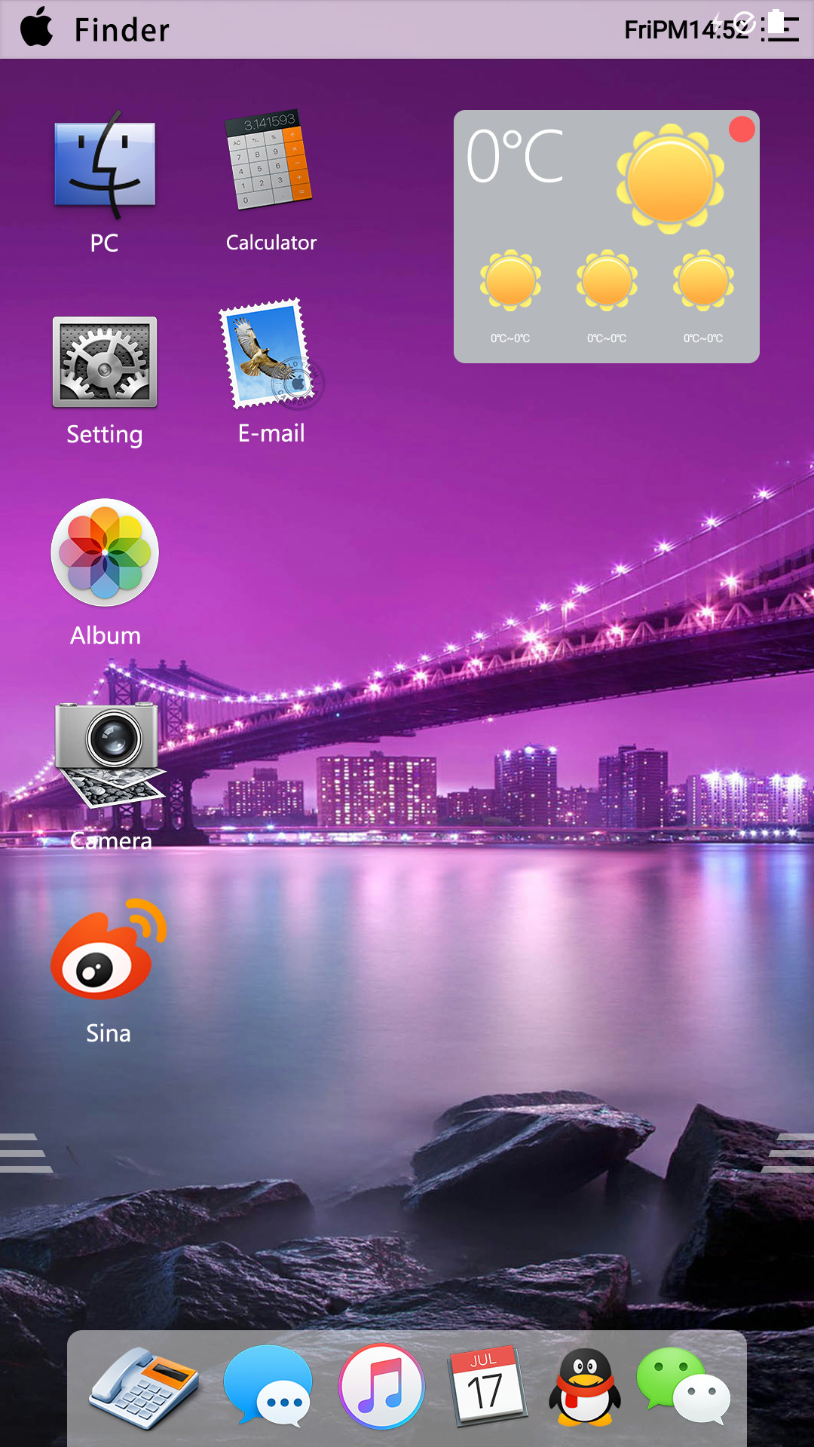The width and height of the screenshot is (814, 1447).
Task: Open the QQ penguin app
Action: point(585,1387)
